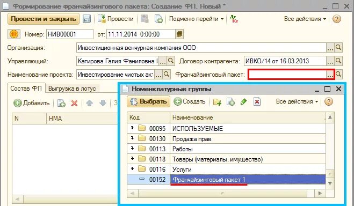Open Наименование проекта via magnifier icon
354x206 pixels.
point(167,74)
